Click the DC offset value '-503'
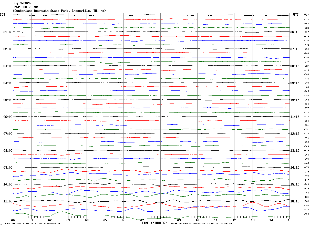Image resolution: width=310 pixels, height=227 pixels. coord(306,24)
